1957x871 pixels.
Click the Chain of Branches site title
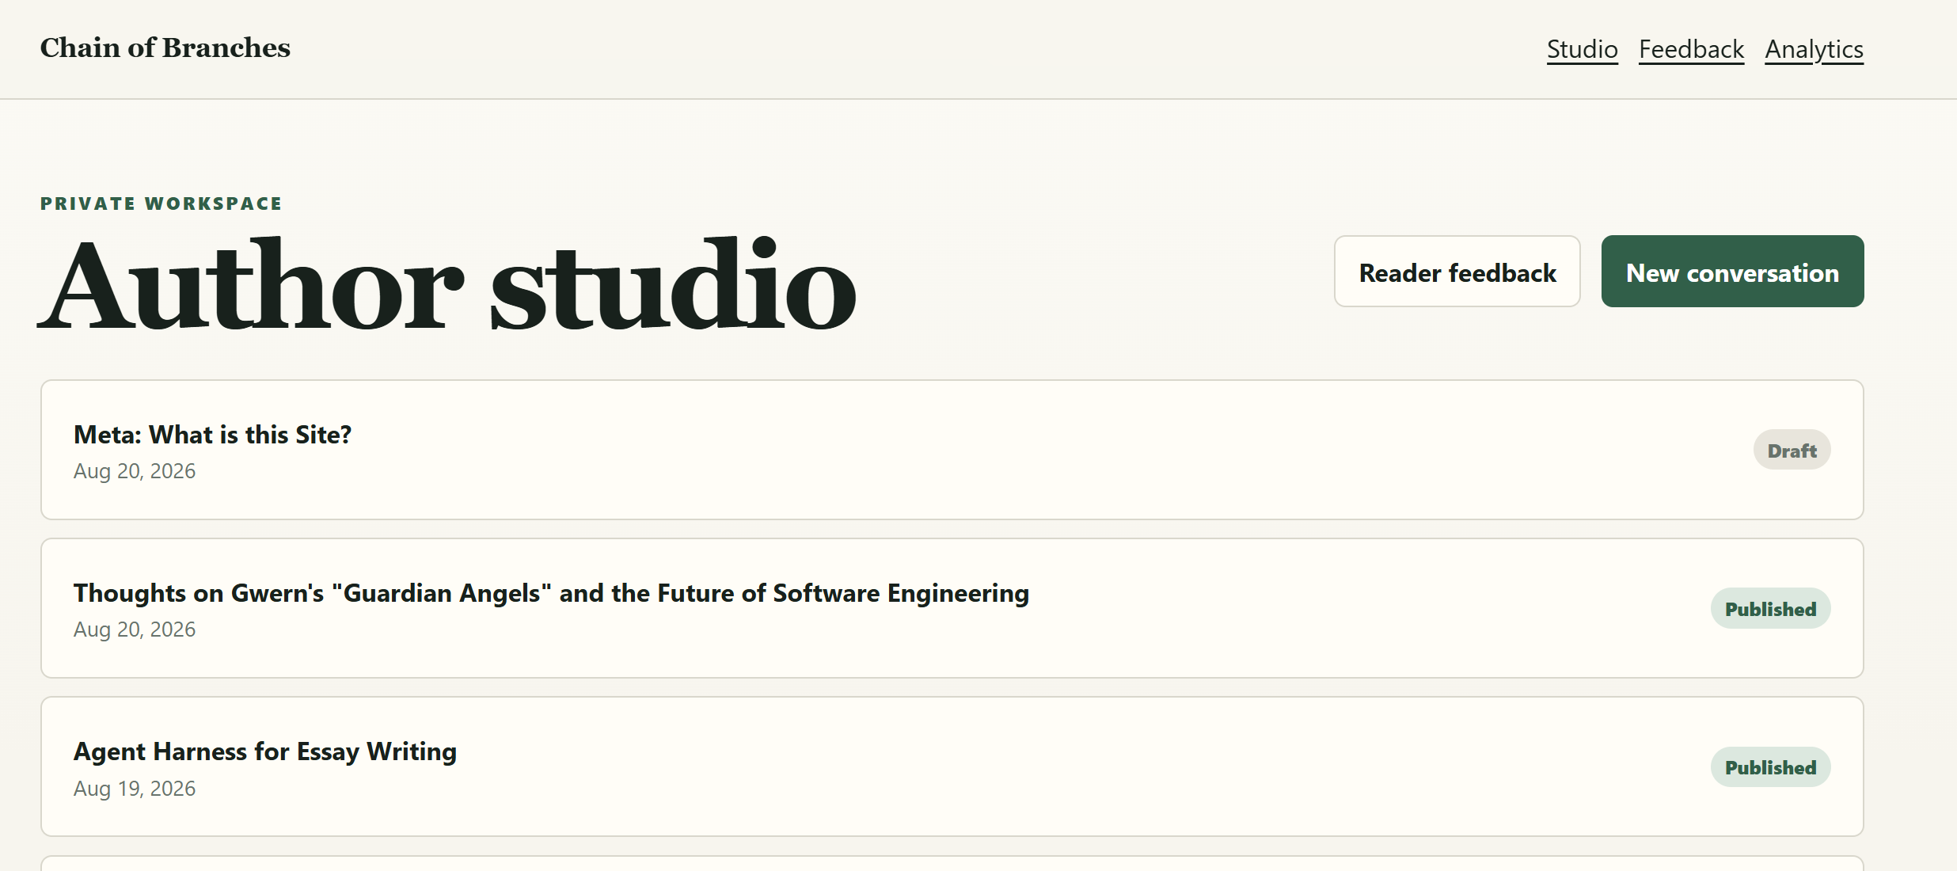[x=165, y=48]
